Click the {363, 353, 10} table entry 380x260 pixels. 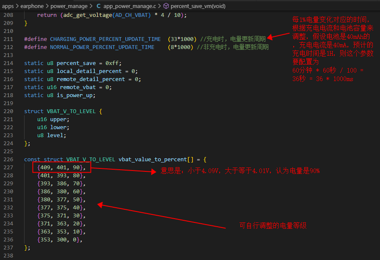(x=61, y=231)
